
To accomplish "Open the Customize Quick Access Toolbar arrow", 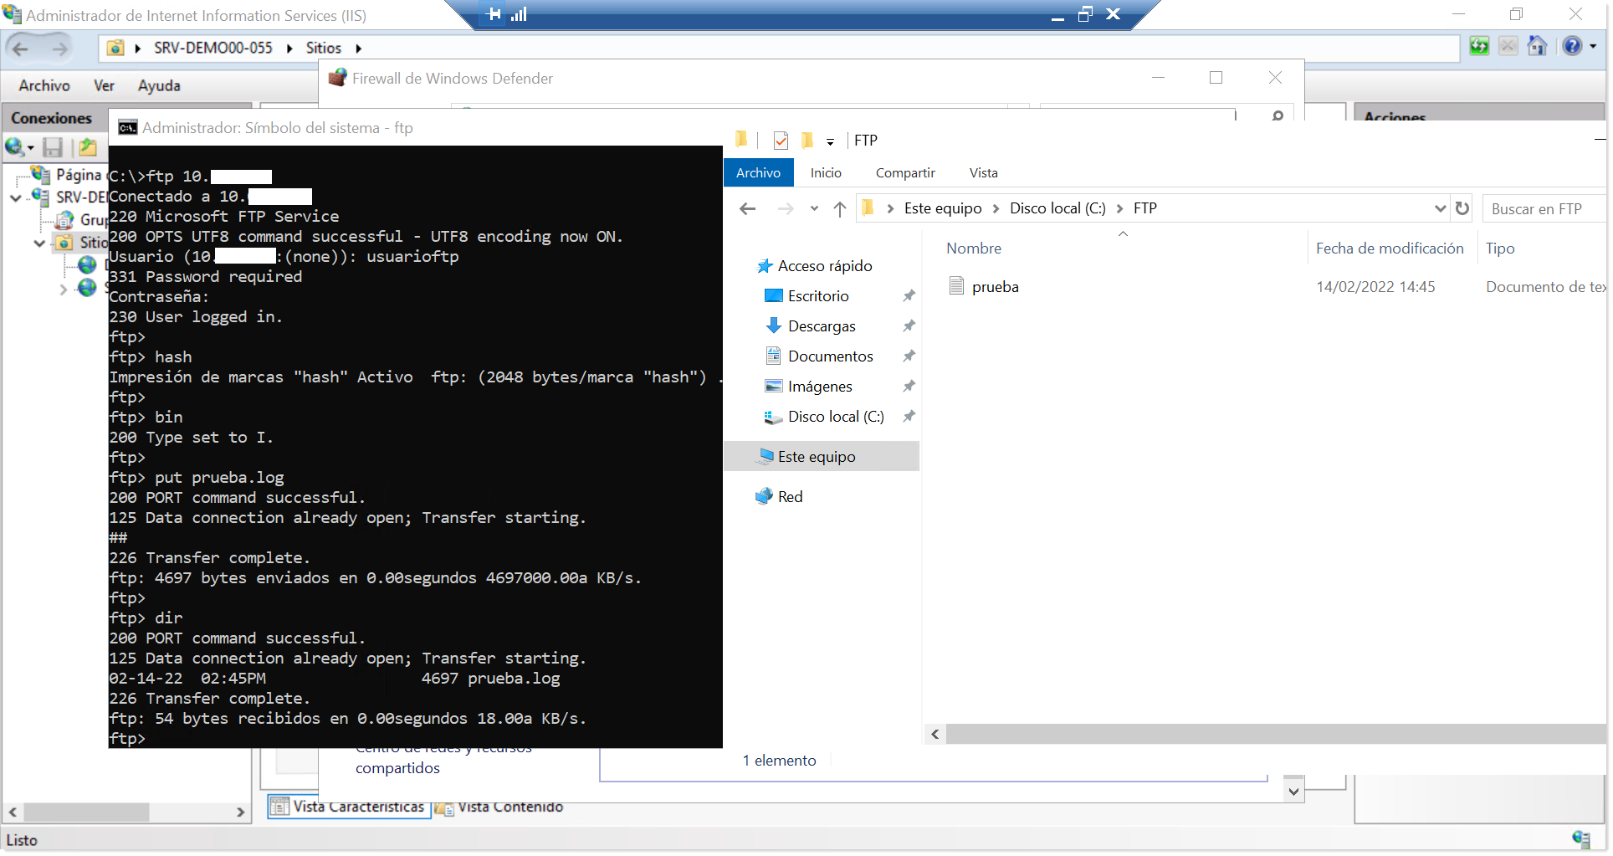I will pyautogui.click(x=830, y=141).
